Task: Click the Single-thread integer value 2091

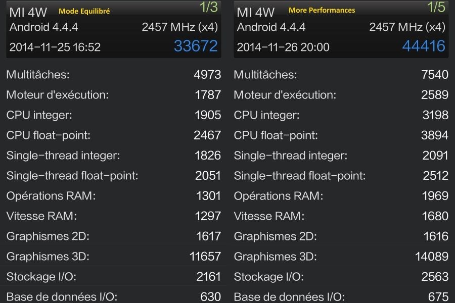Action: point(435,156)
